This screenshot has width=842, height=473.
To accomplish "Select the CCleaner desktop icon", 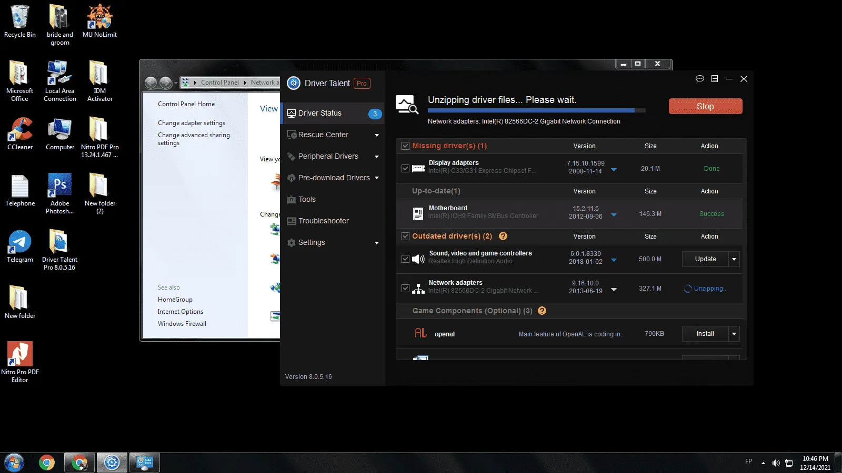I will coord(20,134).
